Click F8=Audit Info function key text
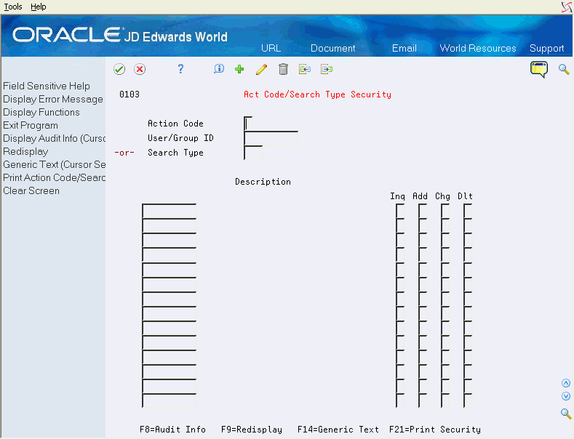 172,430
